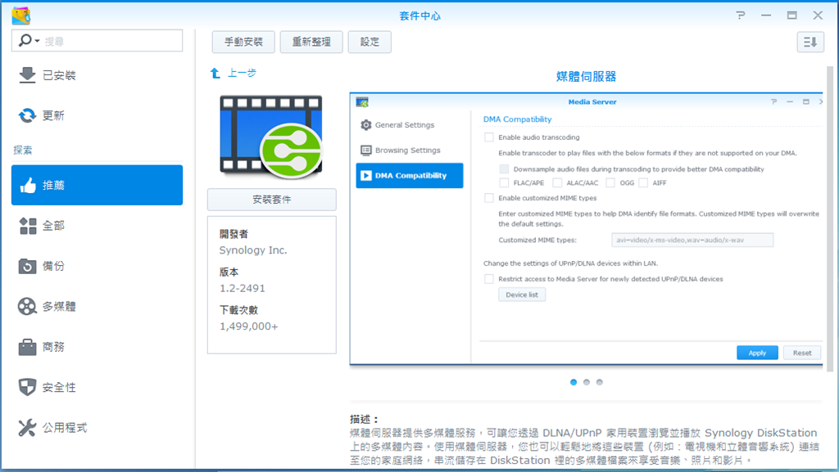The image size is (839, 472).
Task: Show first screenshot pagination dot
Action: [574, 382]
